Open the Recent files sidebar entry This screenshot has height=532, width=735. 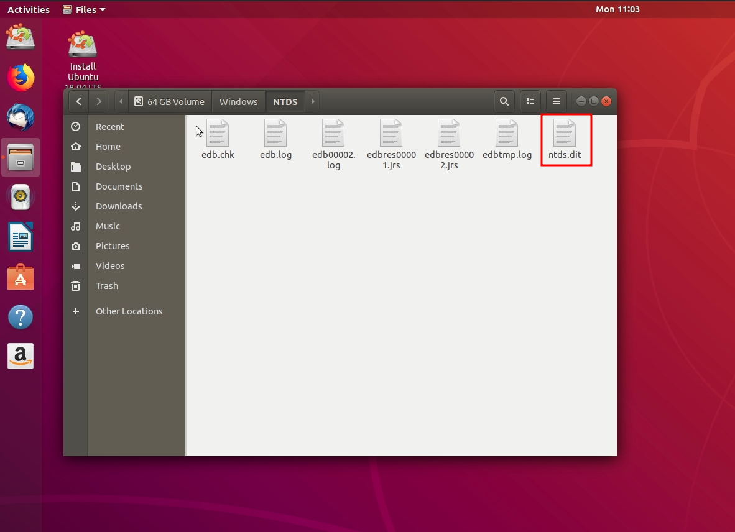(110, 126)
